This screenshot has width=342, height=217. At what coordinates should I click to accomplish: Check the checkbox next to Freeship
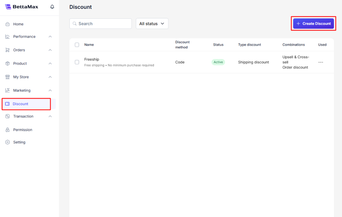(x=77, y=62)
